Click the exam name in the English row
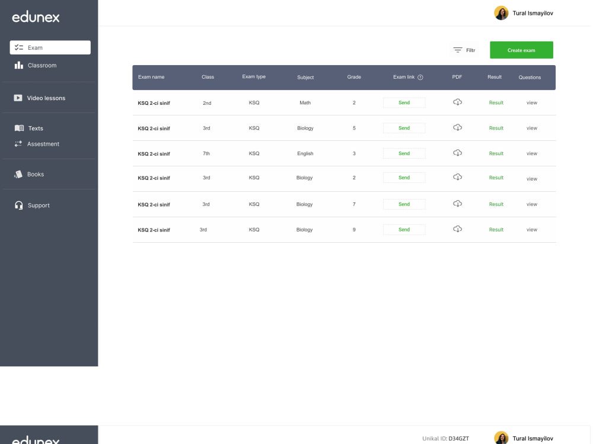Viewport: 593px width, 444px height. click(154, 154)
